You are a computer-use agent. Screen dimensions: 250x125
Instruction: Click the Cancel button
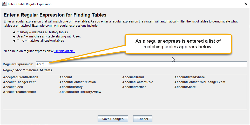click(143, 119)
